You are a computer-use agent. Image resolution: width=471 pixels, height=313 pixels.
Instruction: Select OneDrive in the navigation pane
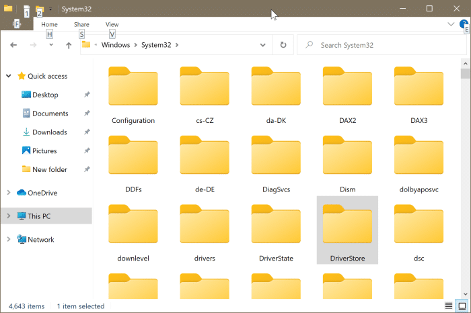point(37,193)
